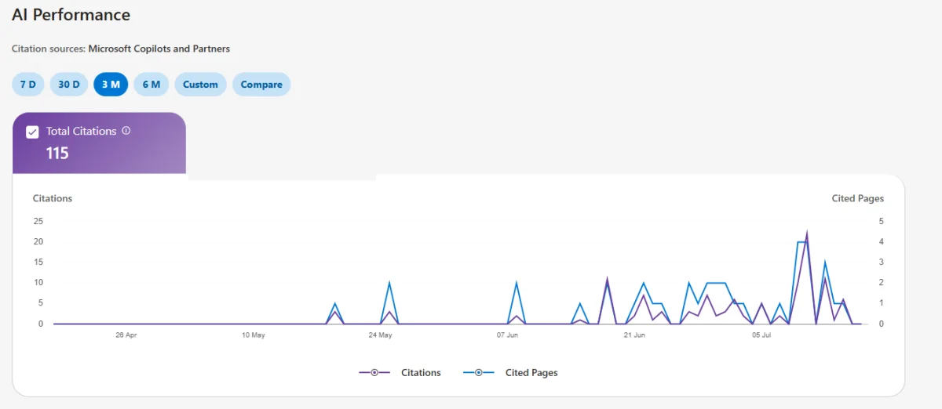Click the highest citations peak in July
The image size is (942, 409).
coord(807,233)
